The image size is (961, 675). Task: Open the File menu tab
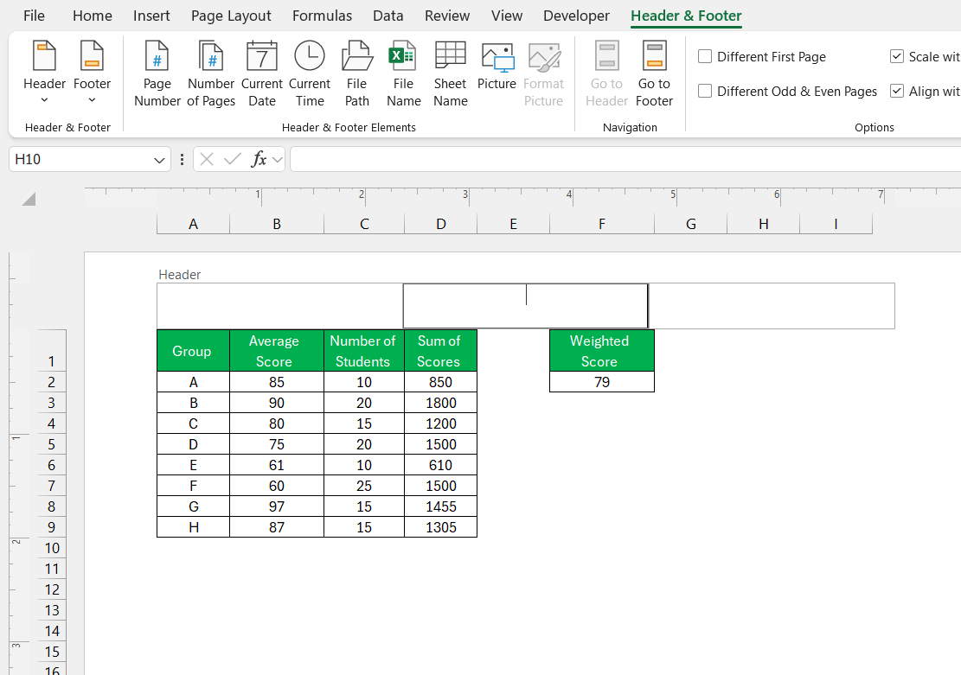click(x=34, y=16)
